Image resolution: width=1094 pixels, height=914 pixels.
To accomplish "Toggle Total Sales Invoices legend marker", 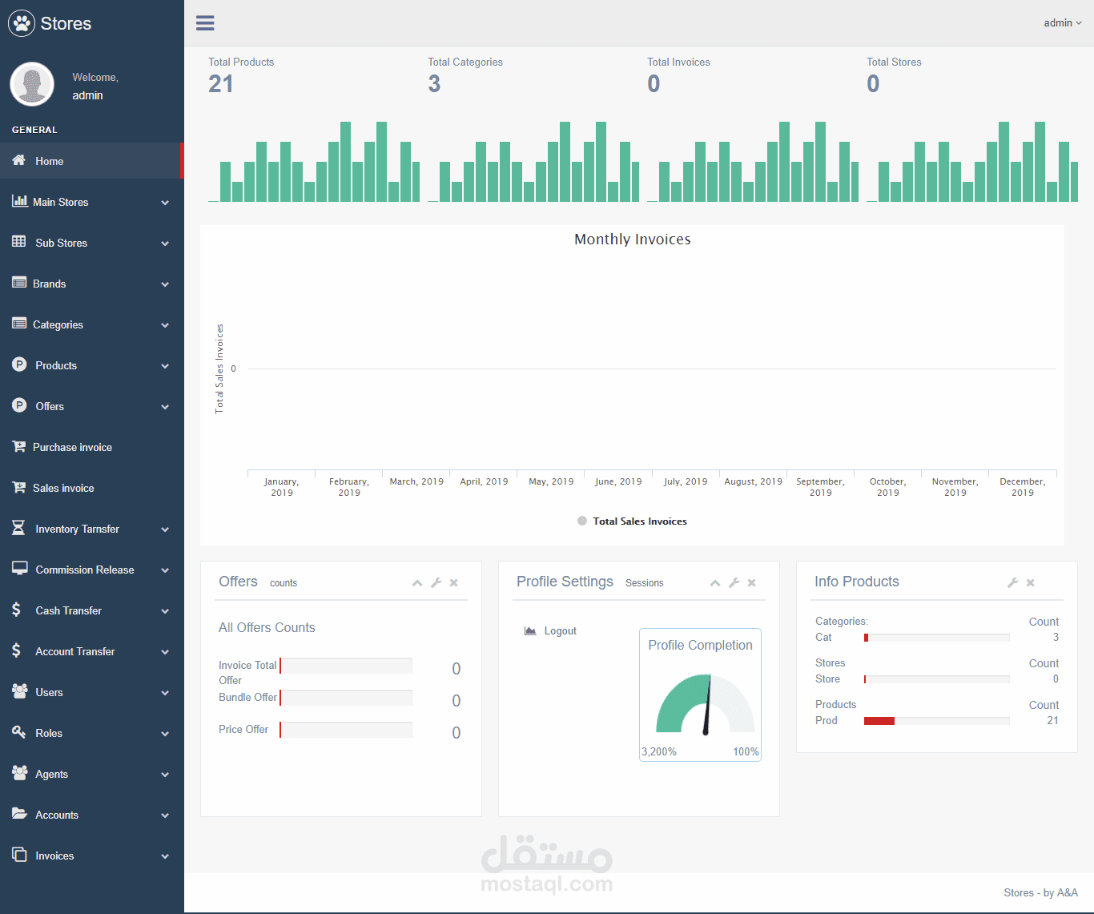I will click(582, 521).
